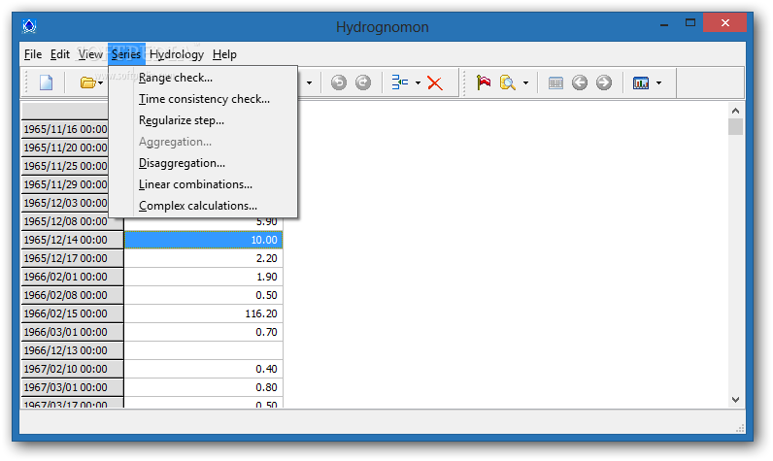This screenshot has height=461, width=773.
Task: Click the Redo toolbar icon
Action: (x=363, y=82)
